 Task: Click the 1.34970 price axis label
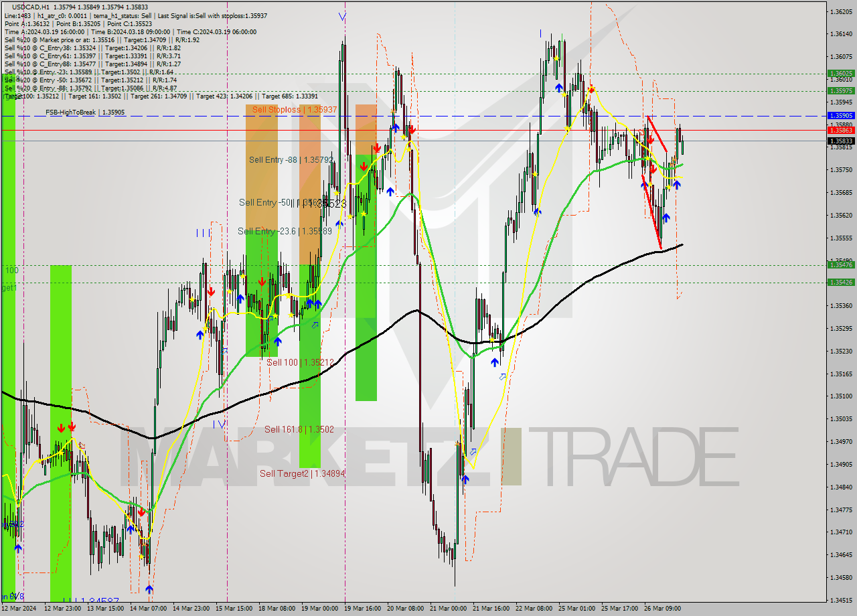tap(840, 441)
